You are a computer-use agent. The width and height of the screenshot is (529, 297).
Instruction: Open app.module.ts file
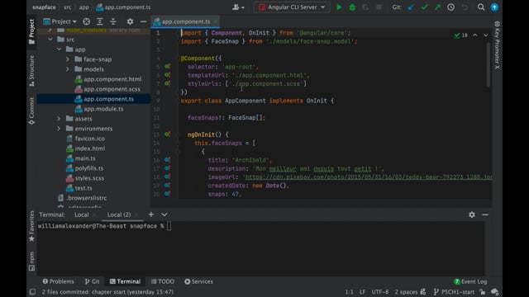(103, 109)
